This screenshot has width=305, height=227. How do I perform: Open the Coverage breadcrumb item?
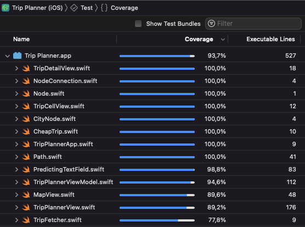[x=125, y=8]
